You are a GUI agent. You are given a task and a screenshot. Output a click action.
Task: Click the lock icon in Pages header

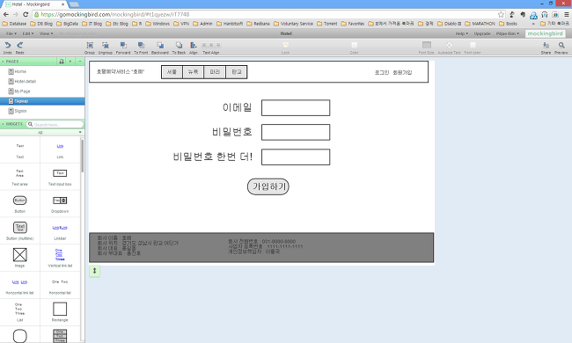(62, 62)
